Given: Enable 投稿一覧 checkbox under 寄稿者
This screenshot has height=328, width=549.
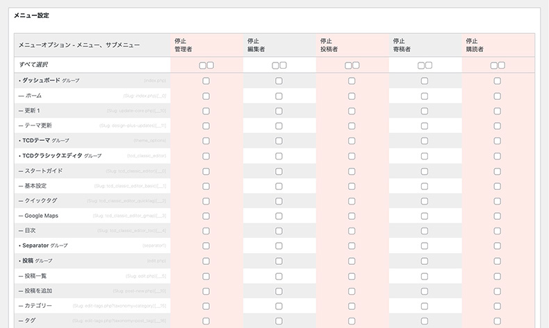Looking at the screenshot, I should [424, 276].
